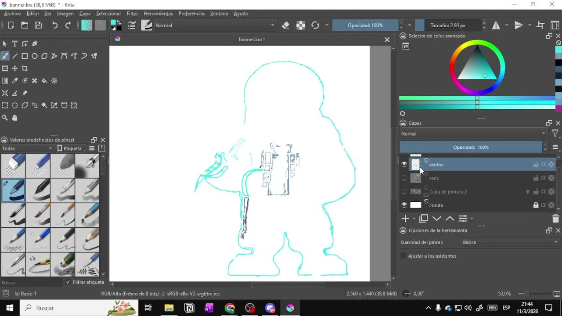Show the sans layer
Viewport: 562px width, 316px height.
point(404,178)
